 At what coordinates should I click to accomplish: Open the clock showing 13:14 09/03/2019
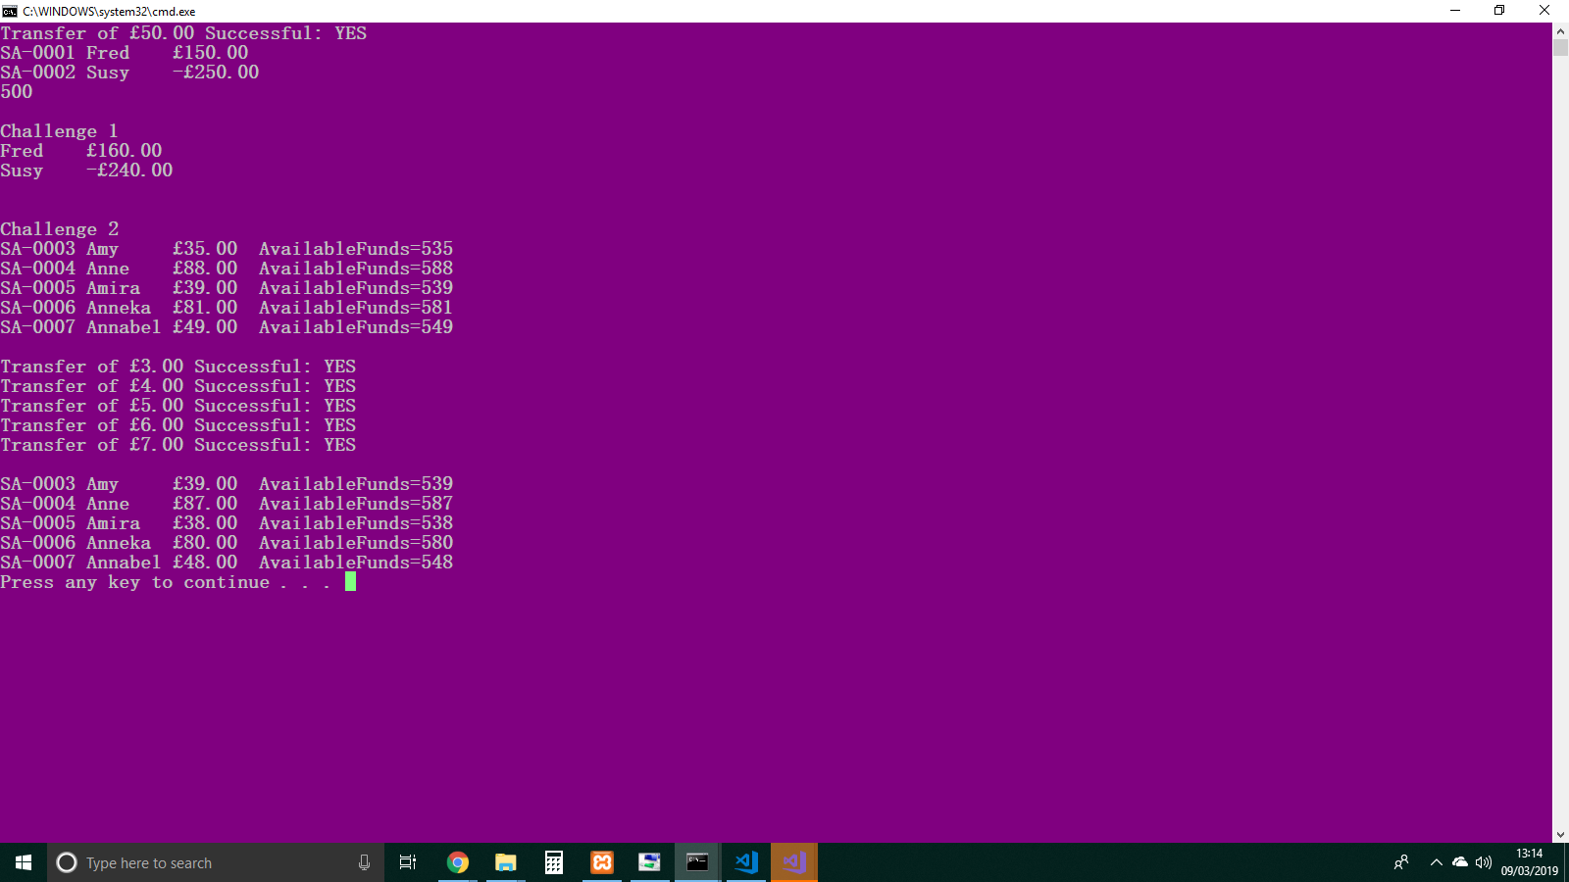pos(1529,862)
